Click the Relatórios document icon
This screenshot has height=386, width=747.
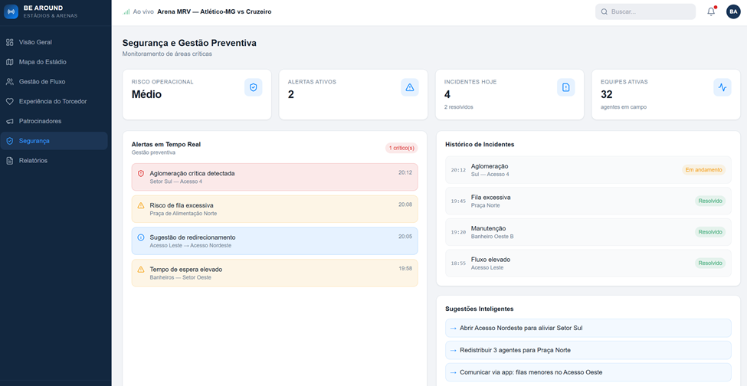pyautogui.click(x=9, y=161)
